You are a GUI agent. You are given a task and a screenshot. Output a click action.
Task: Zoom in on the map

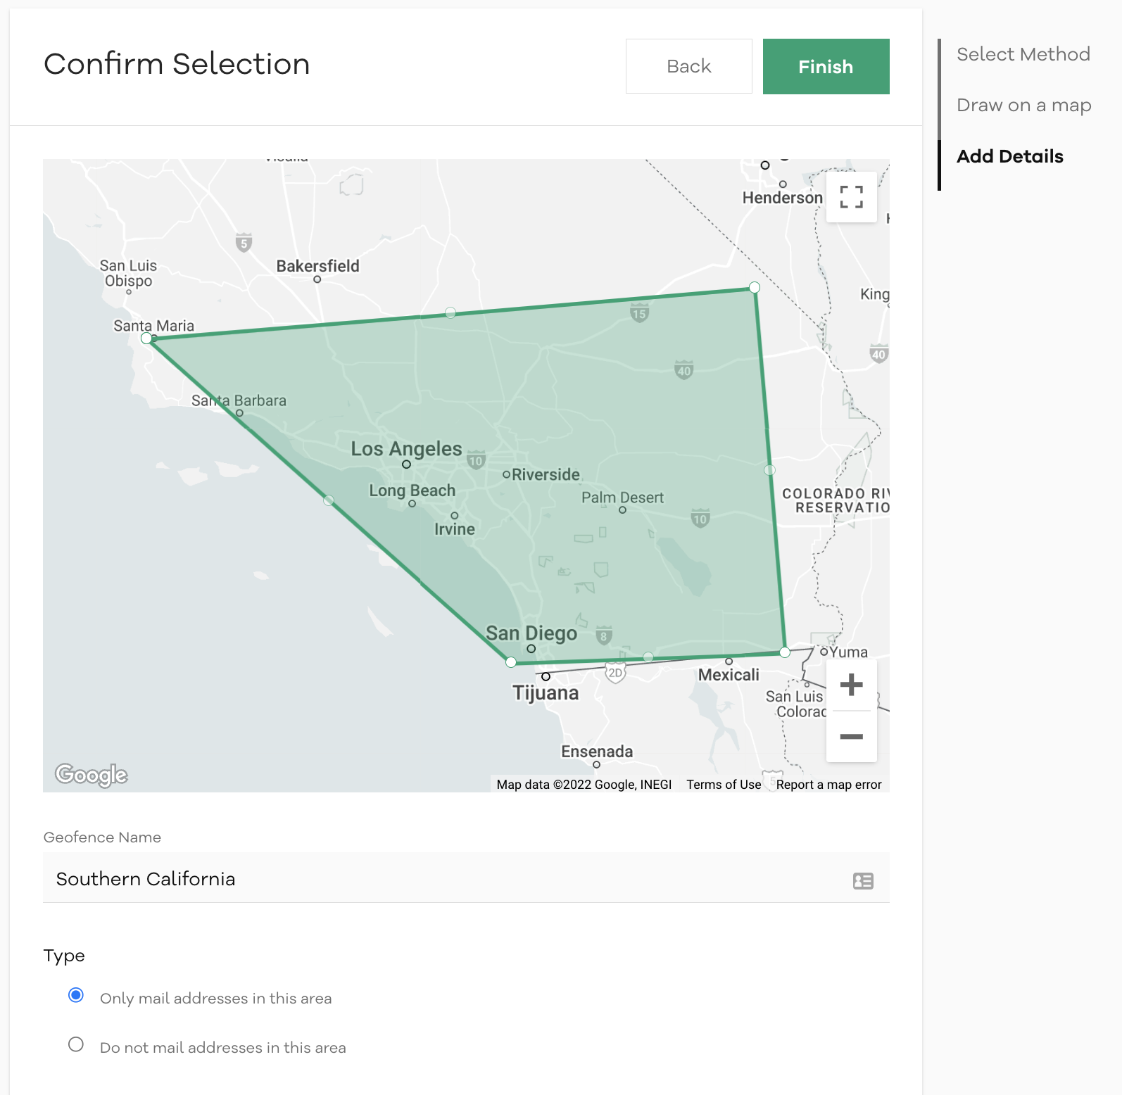pyautogui.click(x=851, y=685)
